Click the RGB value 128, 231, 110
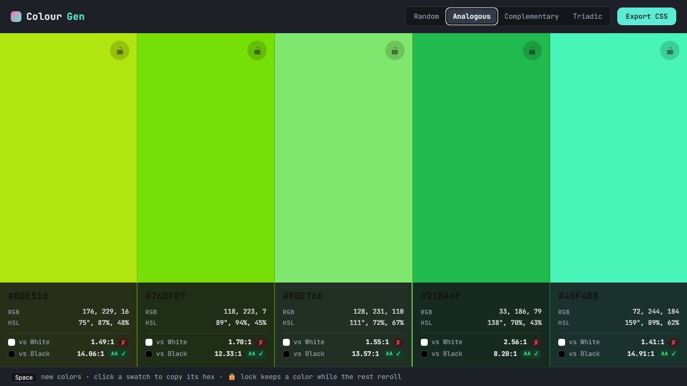Screen dimensions: 687x386 click(x=378, y=311)
